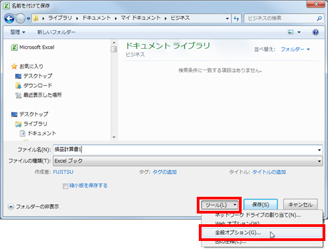This screenshot has height=249, width=328.
Task: Click タイトルの追加 link
Action: tap(269, 172)
